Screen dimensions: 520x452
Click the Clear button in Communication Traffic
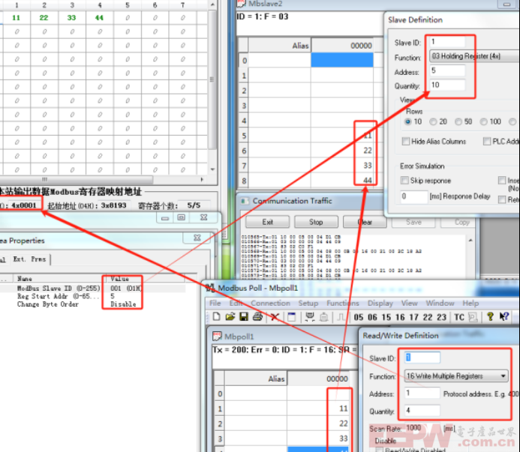click(365, 222)
